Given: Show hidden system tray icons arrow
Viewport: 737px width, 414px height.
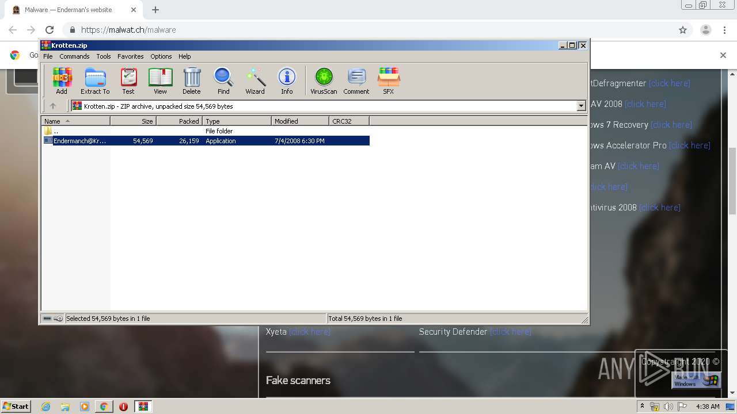Looking at the screenshot, I should 643,406.
